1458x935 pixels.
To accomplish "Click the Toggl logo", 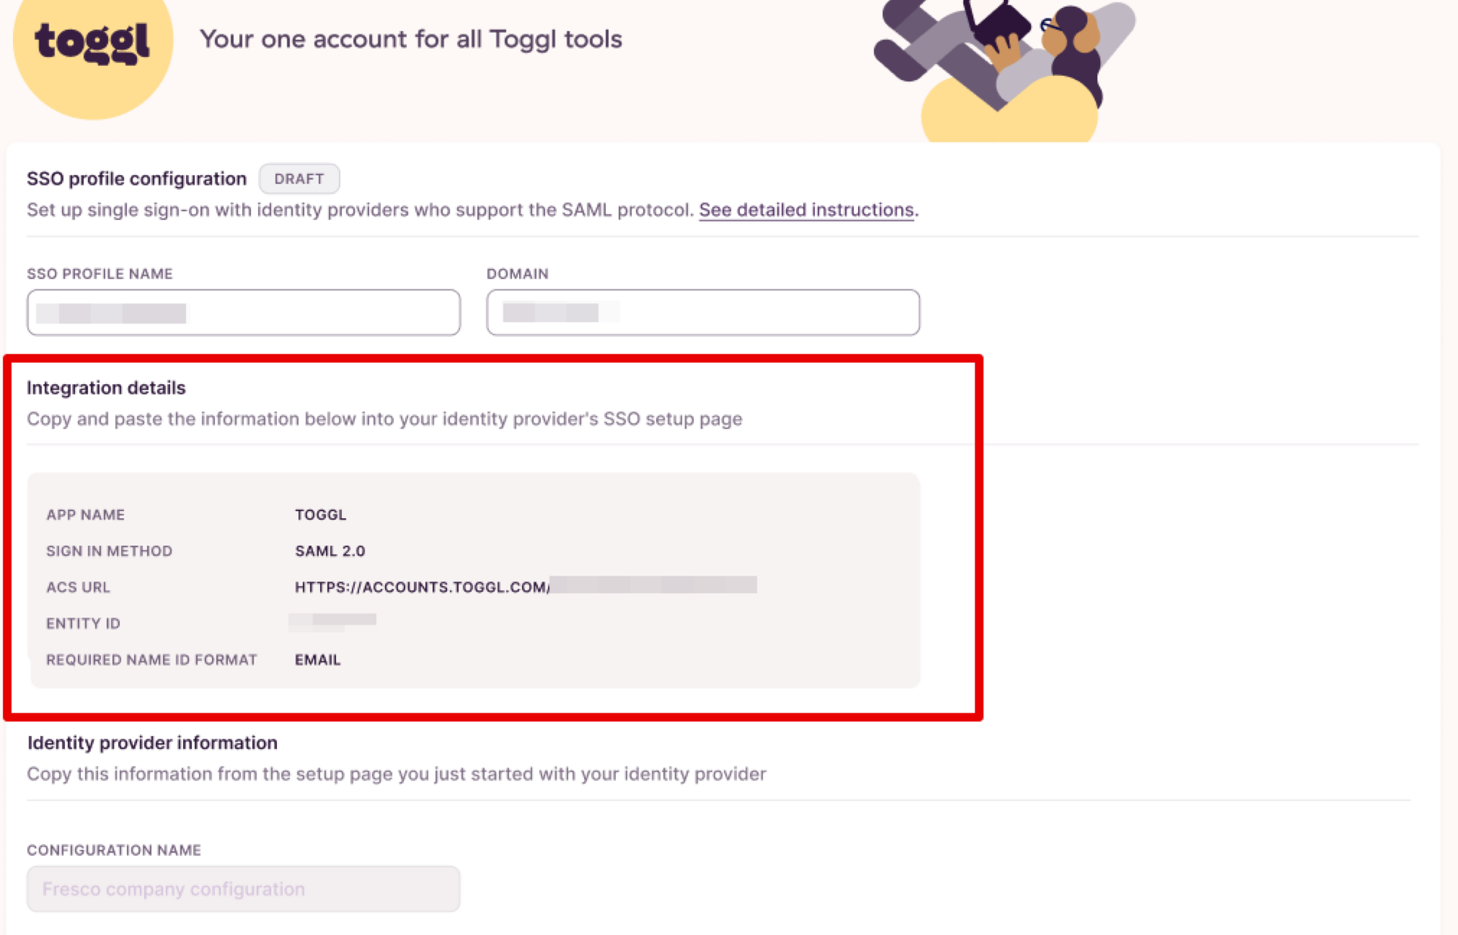I will [93, 44].
